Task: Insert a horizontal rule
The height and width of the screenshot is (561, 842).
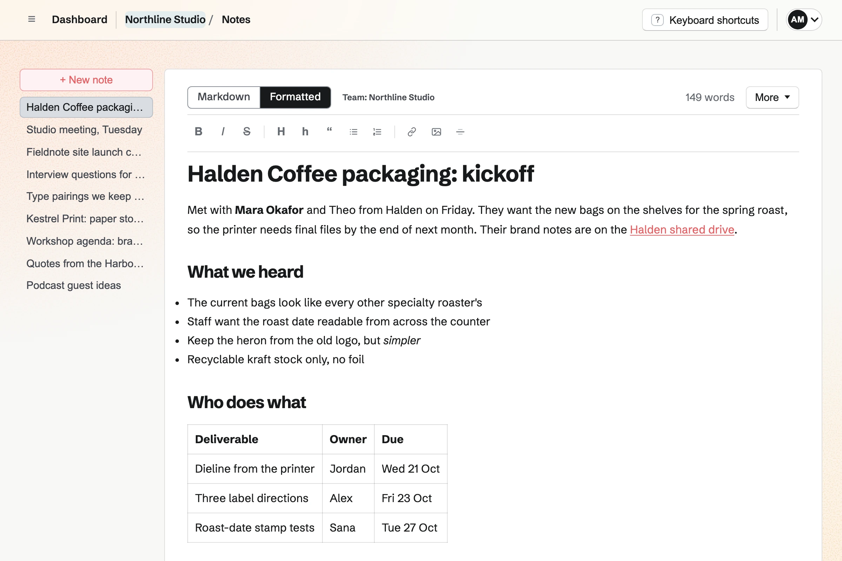Action: click(x=460, y=132)
